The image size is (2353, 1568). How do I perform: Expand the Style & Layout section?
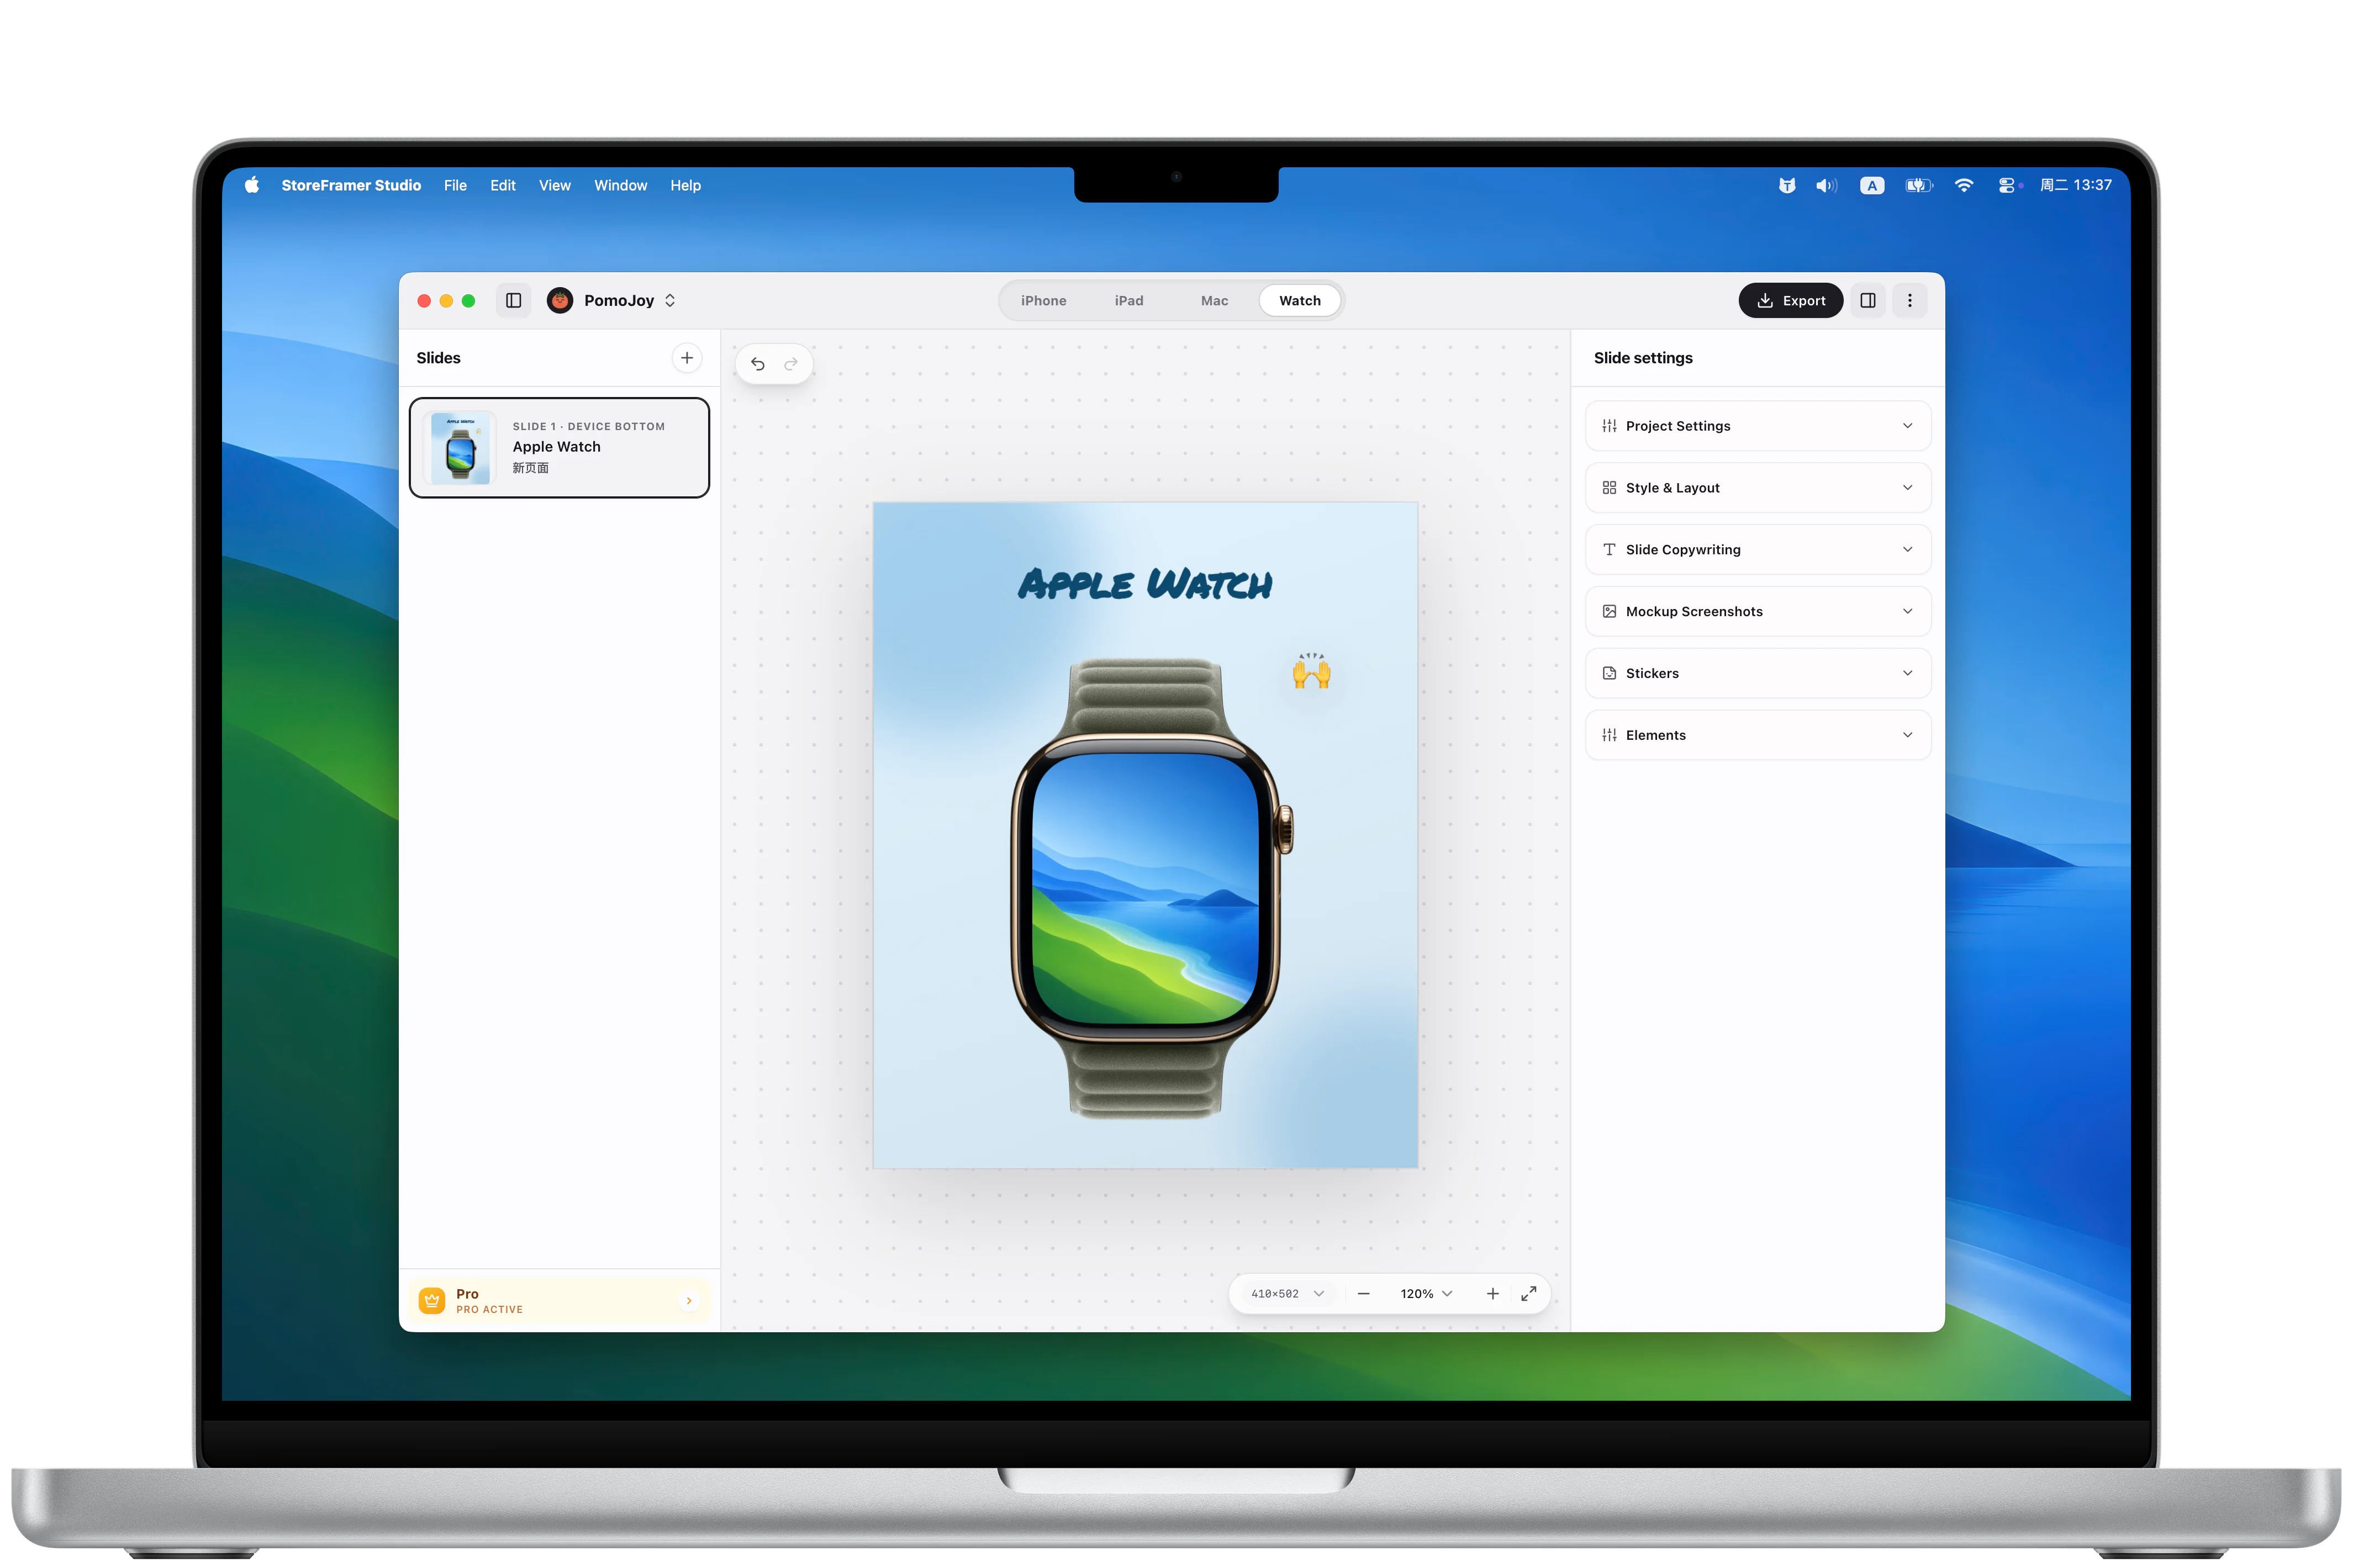pyautogui.click(x=1758, y=488)
